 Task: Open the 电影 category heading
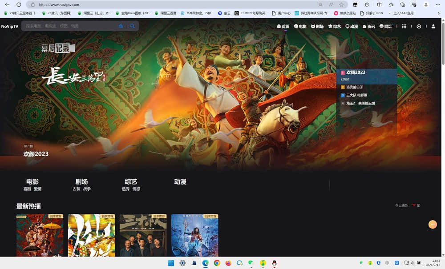[32, 182]
